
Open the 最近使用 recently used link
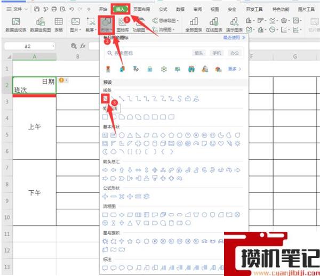234,37
